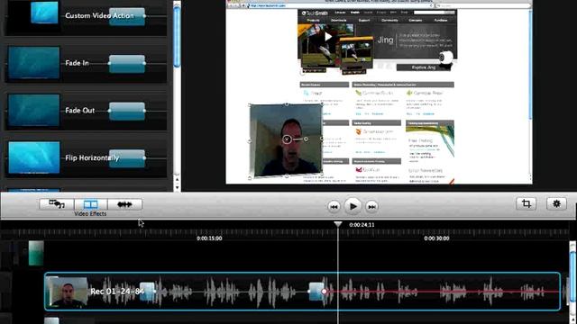Click the effects list scrollbar thumb
577x324 pixels.
coord(177,37)
